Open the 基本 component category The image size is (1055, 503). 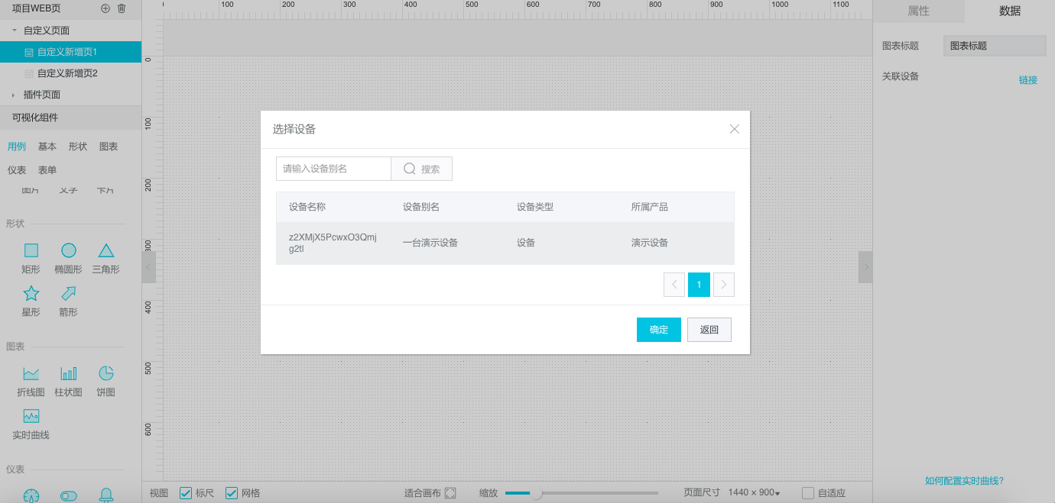pos(47,147)
